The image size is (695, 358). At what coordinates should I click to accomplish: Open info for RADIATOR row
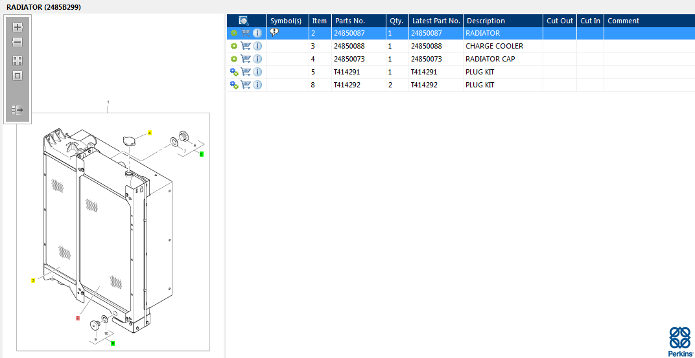pos(257,33)
